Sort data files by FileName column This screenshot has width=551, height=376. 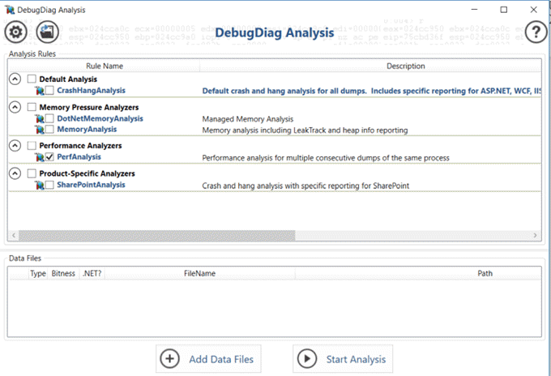199,274
